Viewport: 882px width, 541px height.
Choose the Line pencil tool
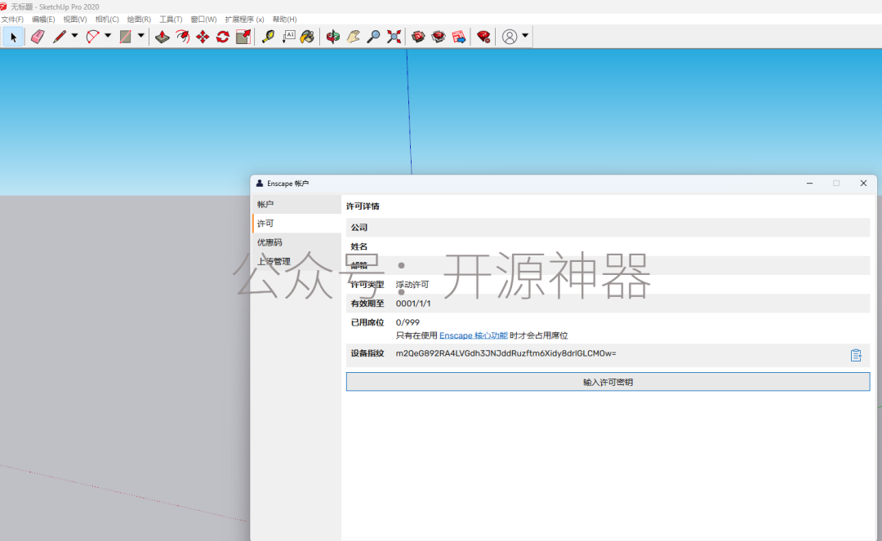click(59, 37)
